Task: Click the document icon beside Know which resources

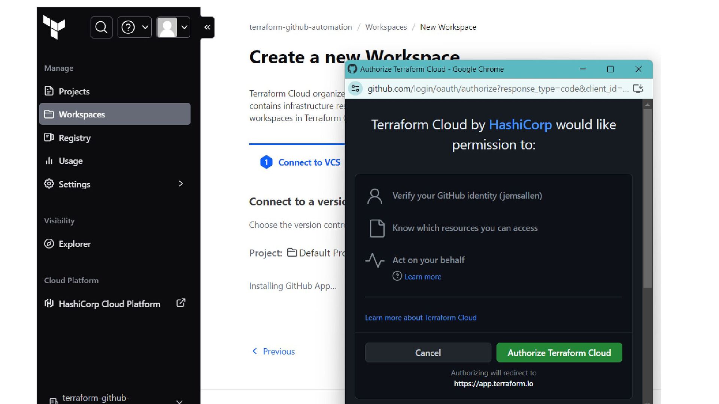Action: [x=377, y=228]
